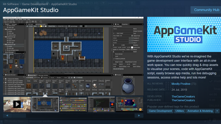Play the AppGameKit trailer video thumbnail
The width and height of the screenshot is (221, 124).
pyautogui.click(x=17, y=104)
